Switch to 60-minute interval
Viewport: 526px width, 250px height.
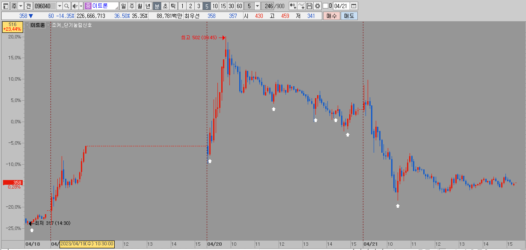[x=239, y=6]
